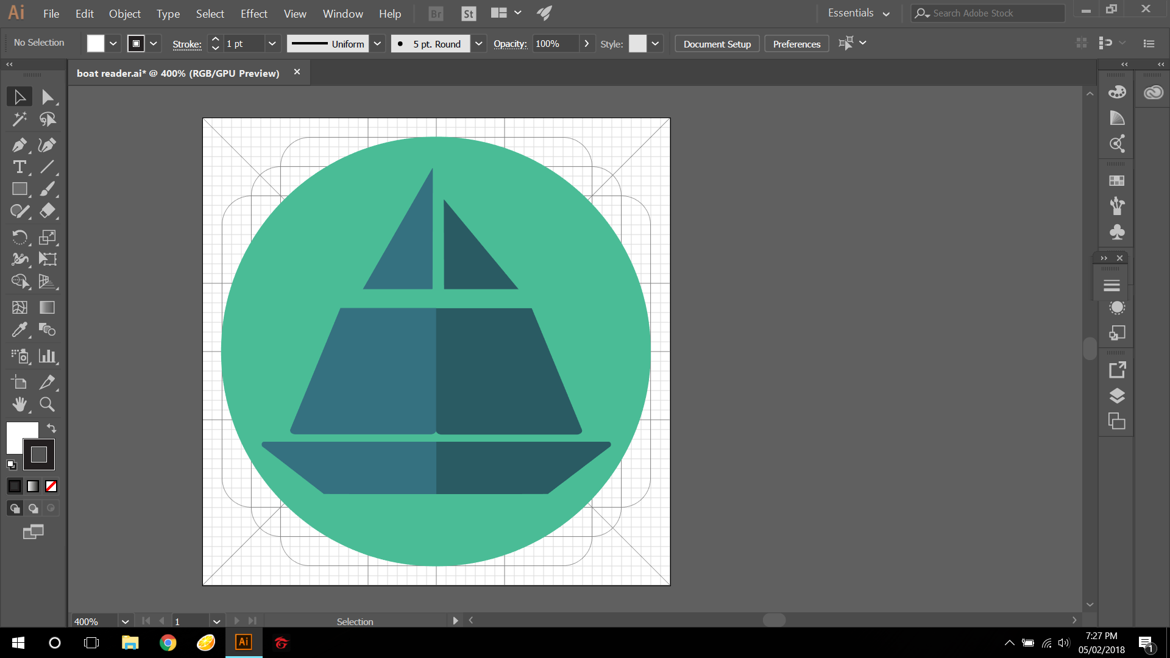Open the Column Graph tool
The width and height of the screenshot is (1170, 658).
point(47,356)
